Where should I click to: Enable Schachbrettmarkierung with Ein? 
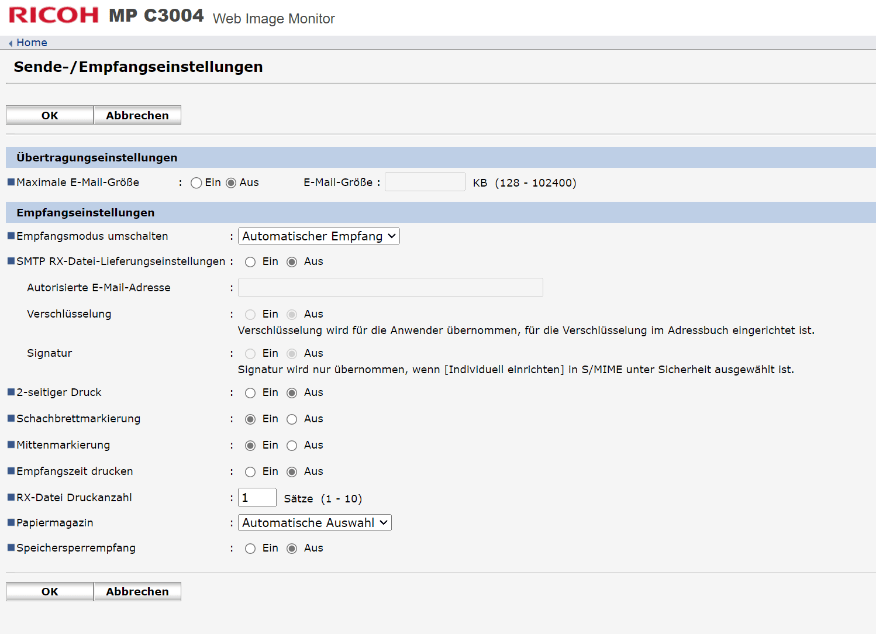coord(250,419)
